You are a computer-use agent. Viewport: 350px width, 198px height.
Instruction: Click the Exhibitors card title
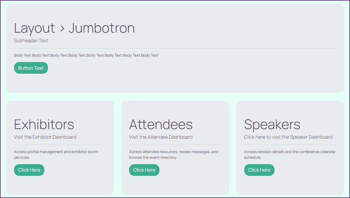pos(44,124)
